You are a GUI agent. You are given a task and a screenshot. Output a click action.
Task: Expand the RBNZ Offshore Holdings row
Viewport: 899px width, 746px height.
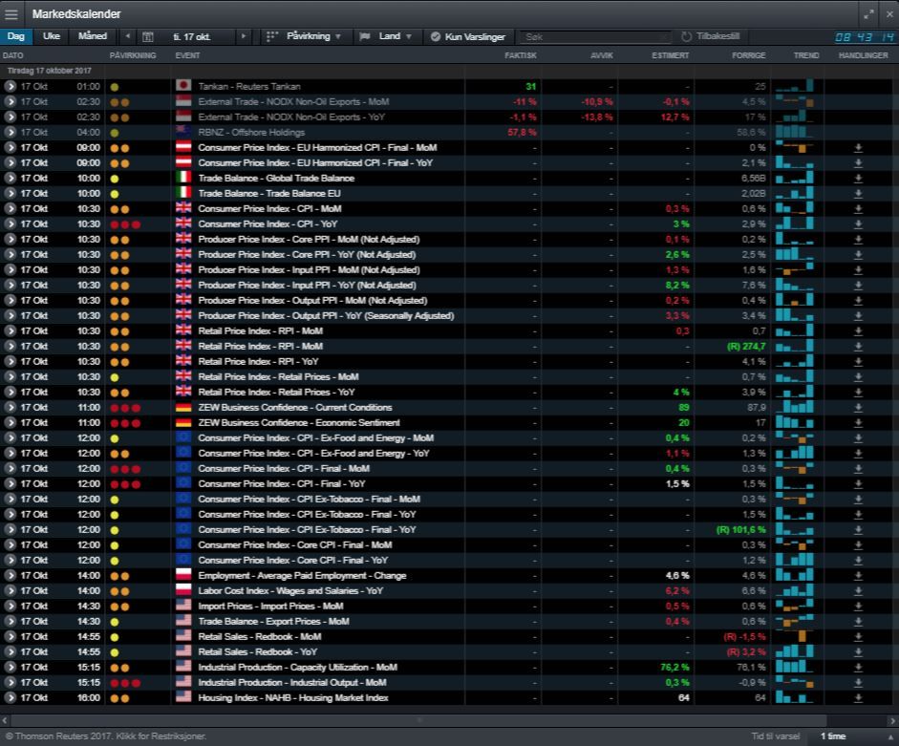click(10, 133)
